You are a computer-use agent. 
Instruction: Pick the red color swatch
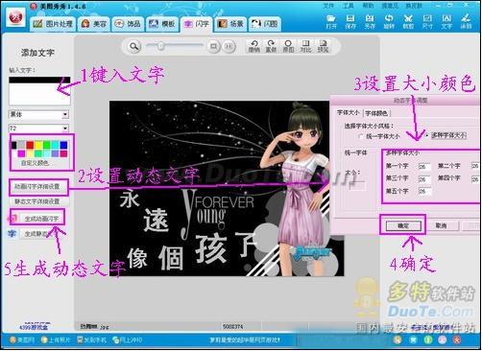click(x=30, y=146)
